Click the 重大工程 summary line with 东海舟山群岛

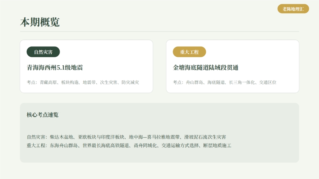[129, 146]
